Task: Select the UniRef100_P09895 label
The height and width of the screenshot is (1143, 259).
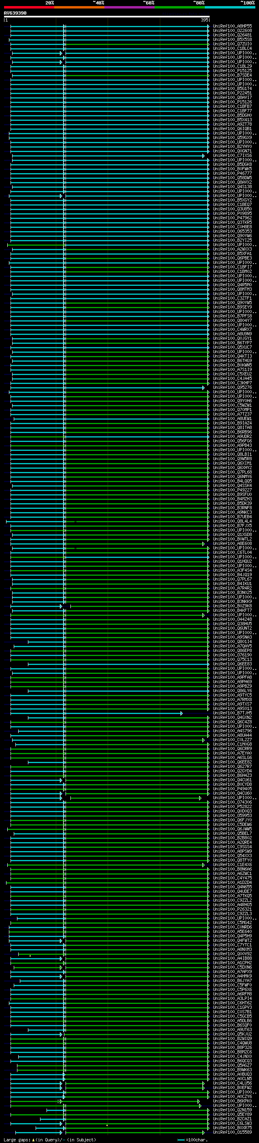Action: click(x=232, y=213)
